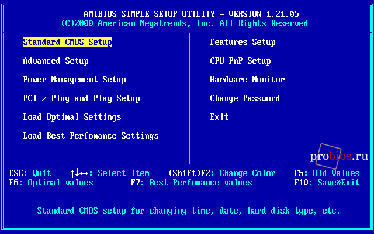Click the F5: Old Values hint

point(327,173)
